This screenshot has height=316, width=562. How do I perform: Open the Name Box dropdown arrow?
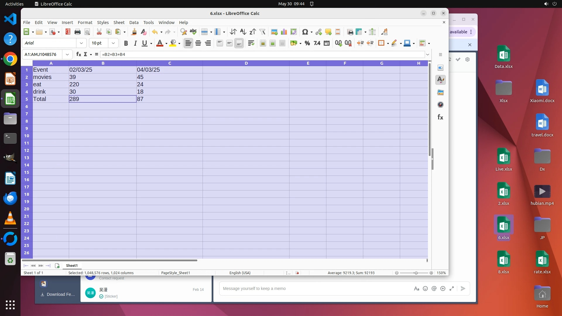pyautogui.click(x=67, y=54)
